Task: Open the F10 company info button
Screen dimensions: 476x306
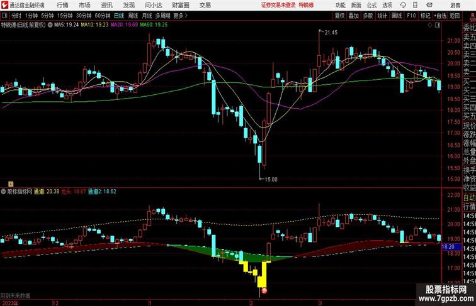Action: (x=411, y=16)
